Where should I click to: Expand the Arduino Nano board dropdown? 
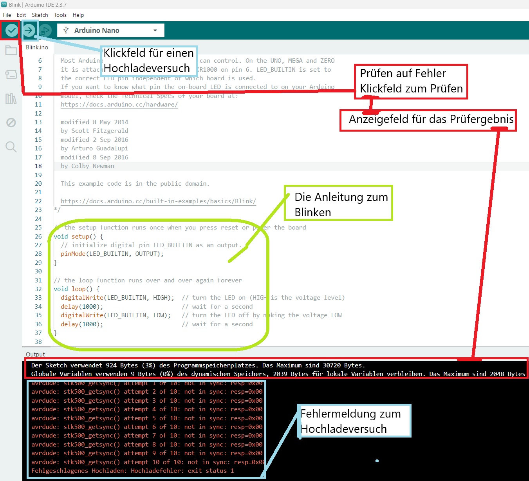(111, 31)
